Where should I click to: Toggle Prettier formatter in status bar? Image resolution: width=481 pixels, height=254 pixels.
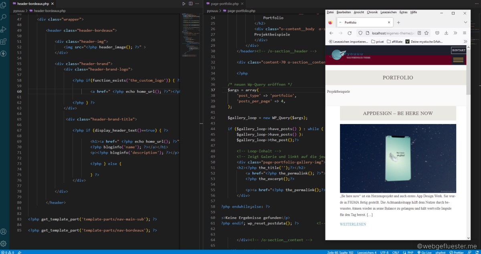[x=456, y=252]
